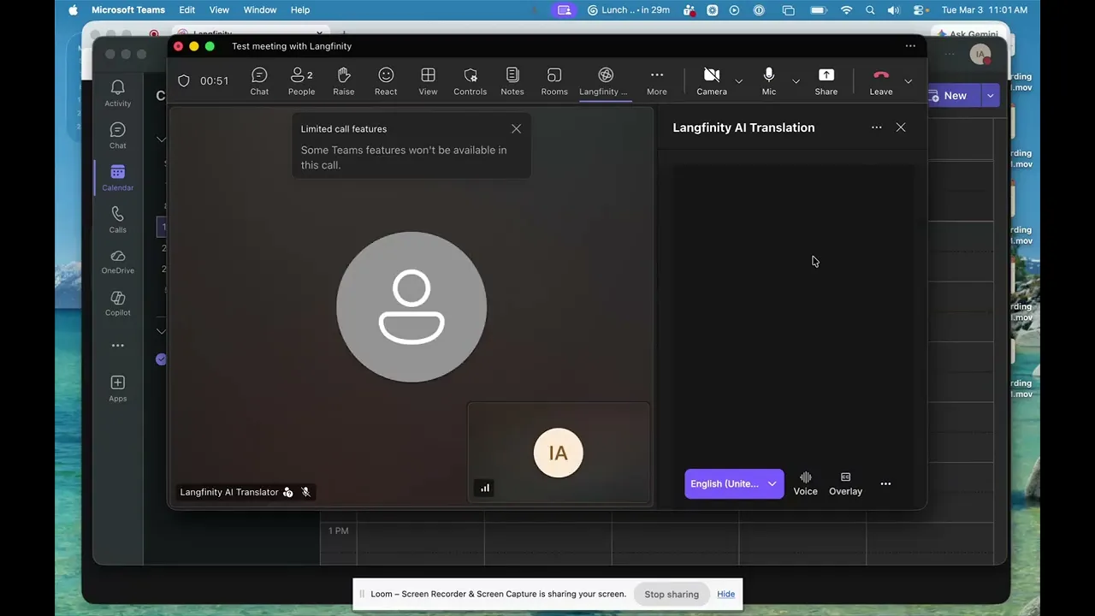Screen dimensions: 1095x616
Task: Click the signal bars icon on self-view
Action: coord(485,488)
